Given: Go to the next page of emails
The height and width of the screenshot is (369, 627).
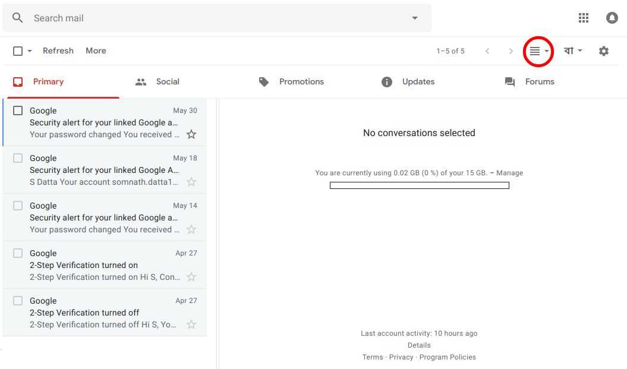Looking at the screenshot, I should (511, 51).
